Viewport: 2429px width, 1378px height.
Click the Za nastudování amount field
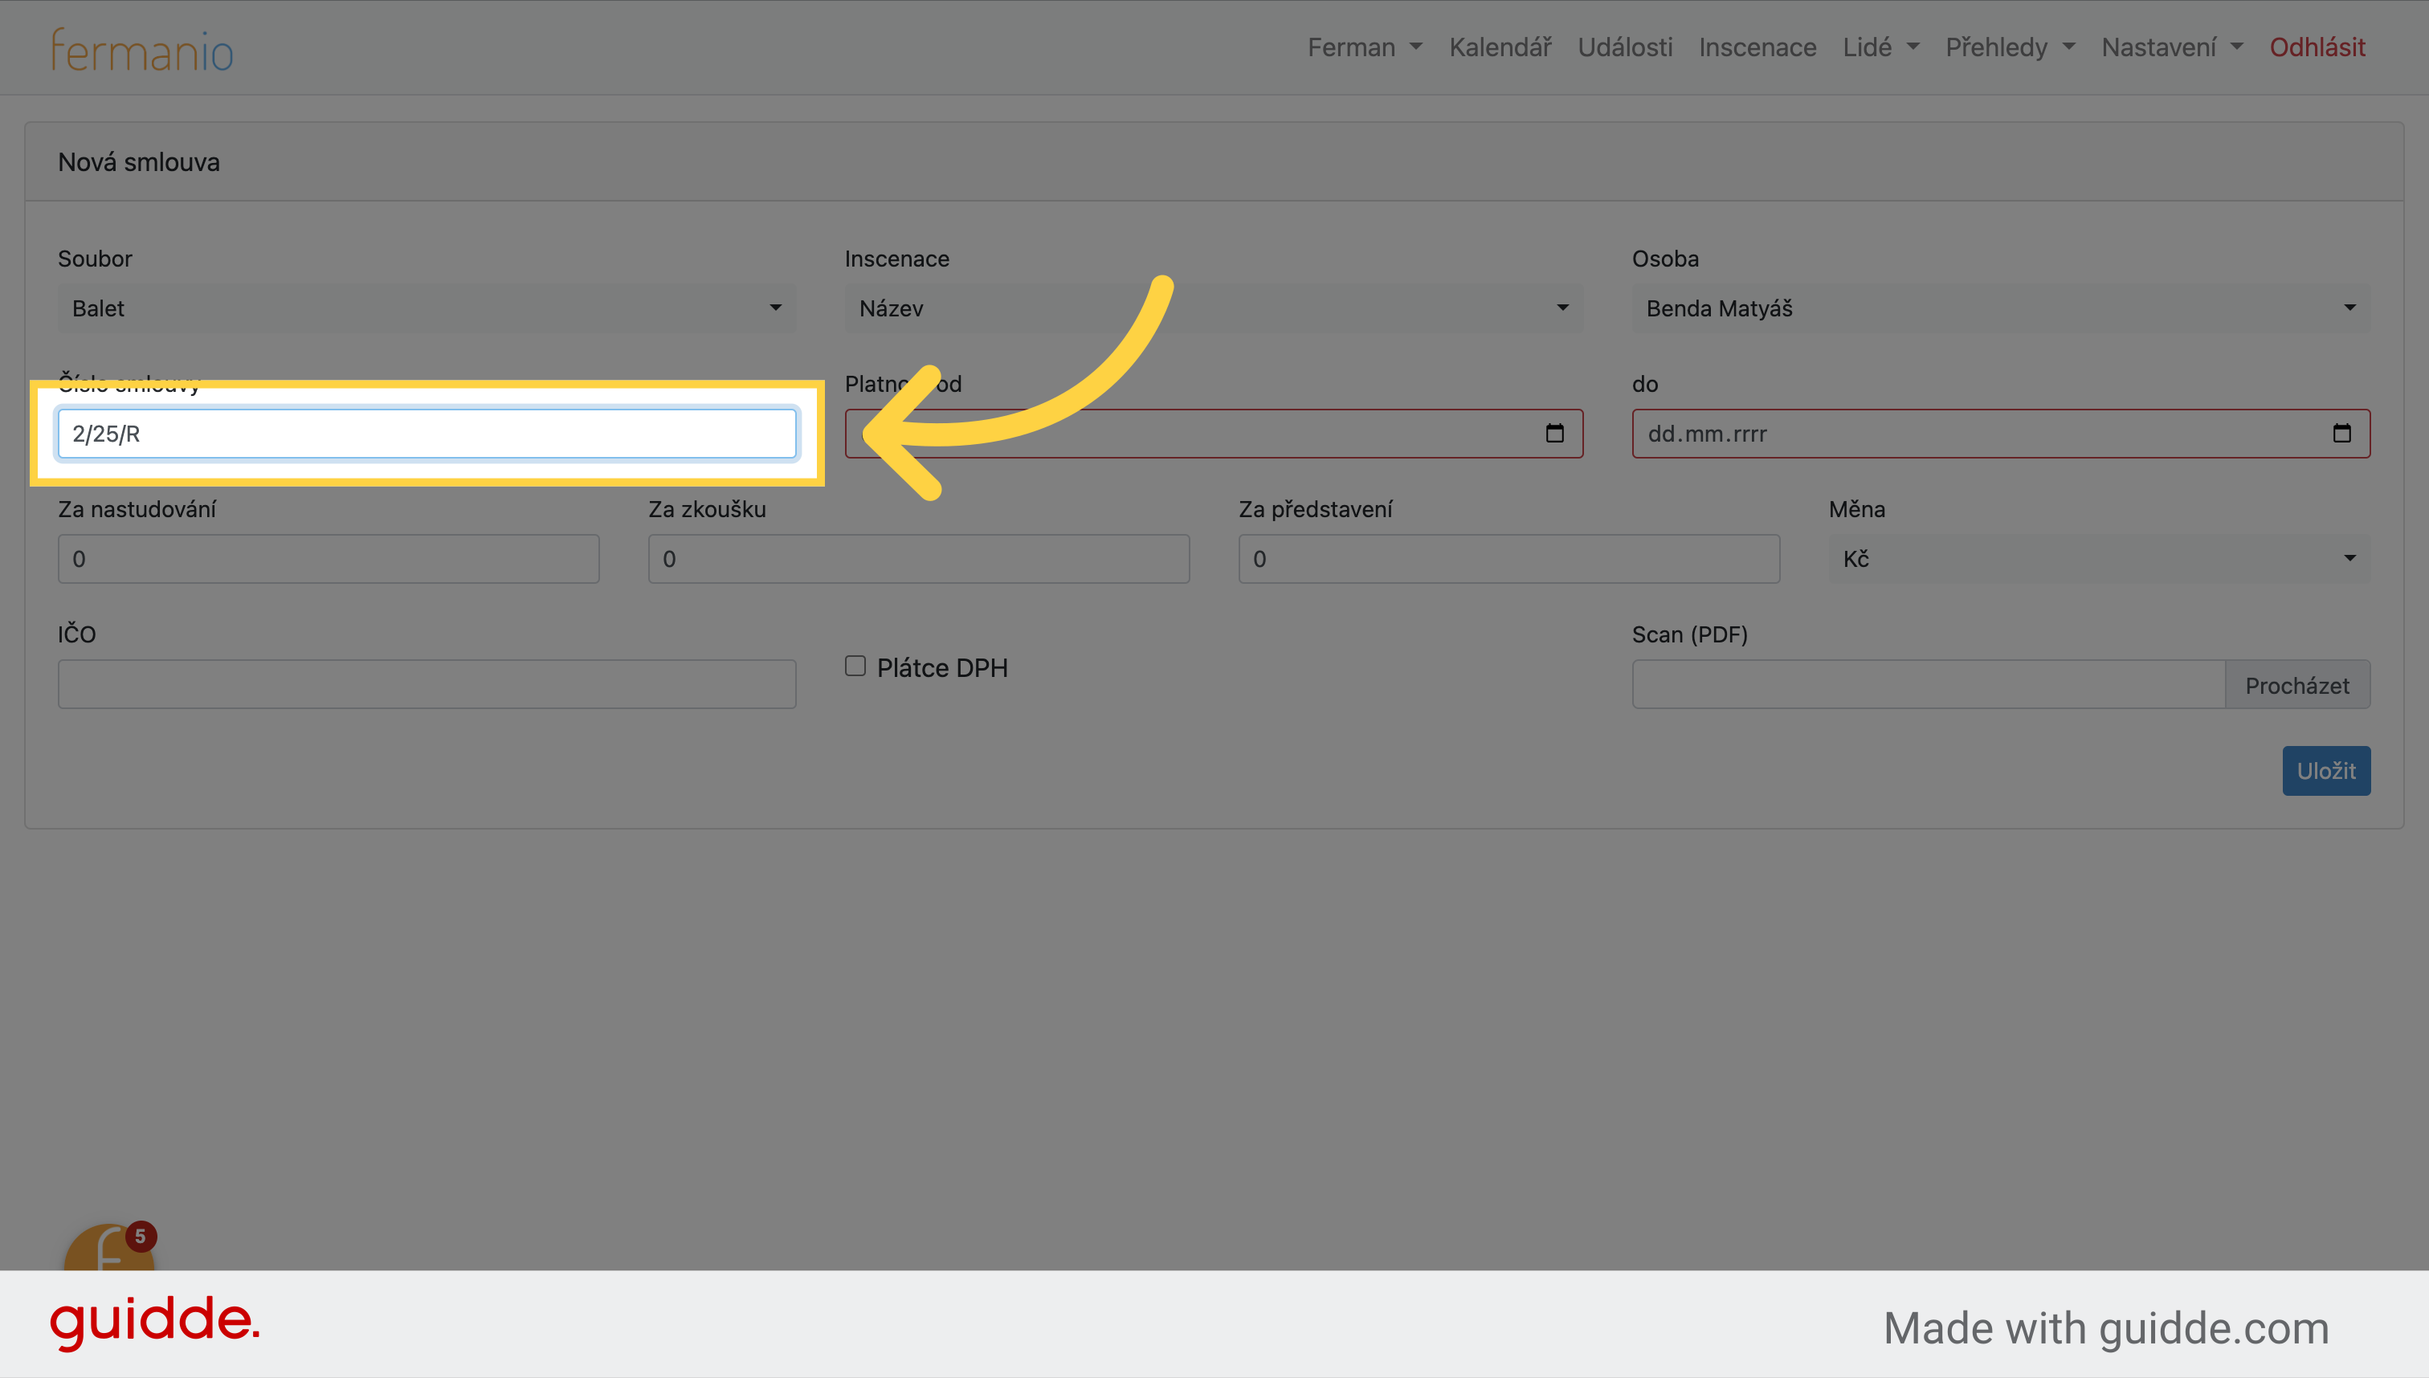[329, 558]
